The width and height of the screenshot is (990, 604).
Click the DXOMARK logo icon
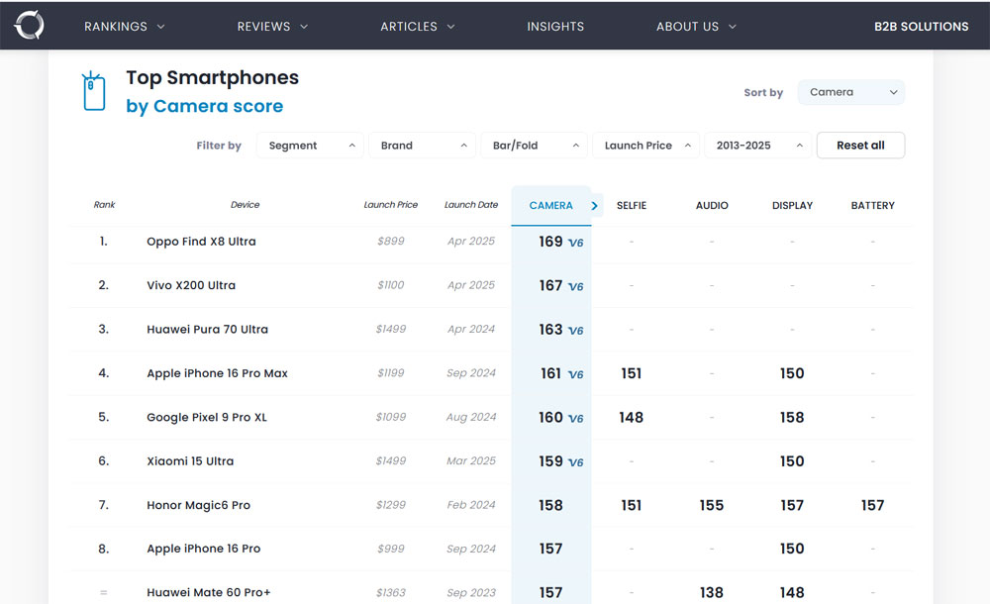point(29,26)
